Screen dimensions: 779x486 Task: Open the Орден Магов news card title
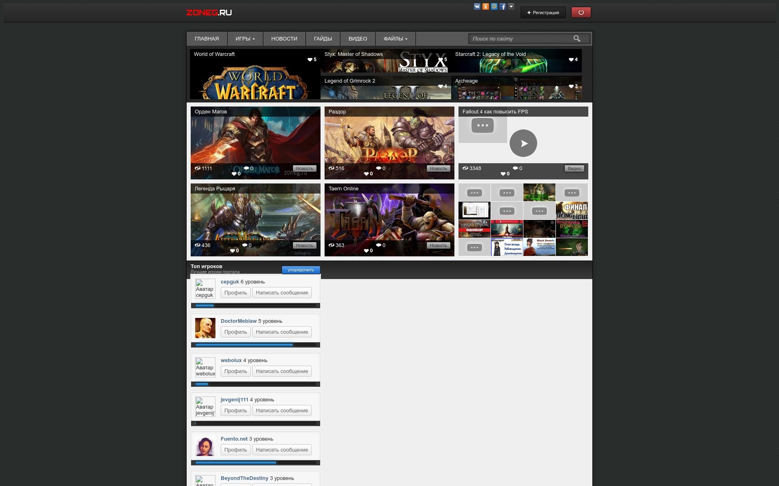click(211, 112)
